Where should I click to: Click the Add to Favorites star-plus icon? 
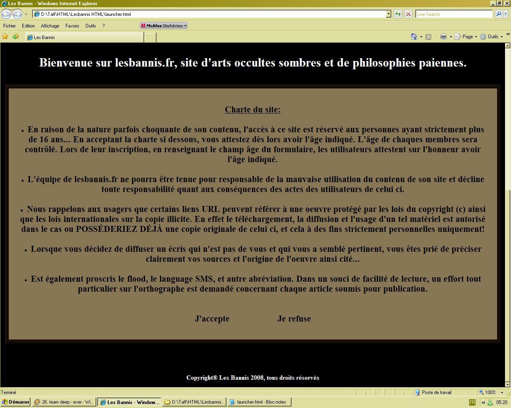pyautogui.click(x=16, y=37)
